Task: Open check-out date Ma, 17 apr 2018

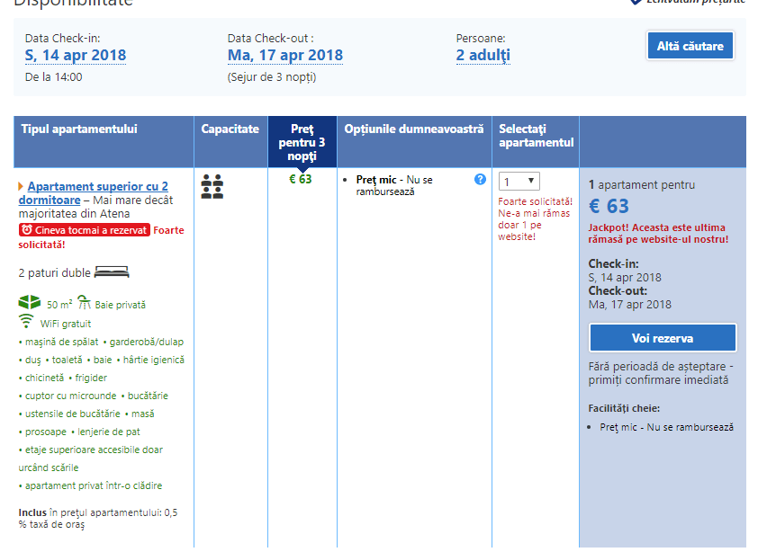Action: click(x=284, y=56)
